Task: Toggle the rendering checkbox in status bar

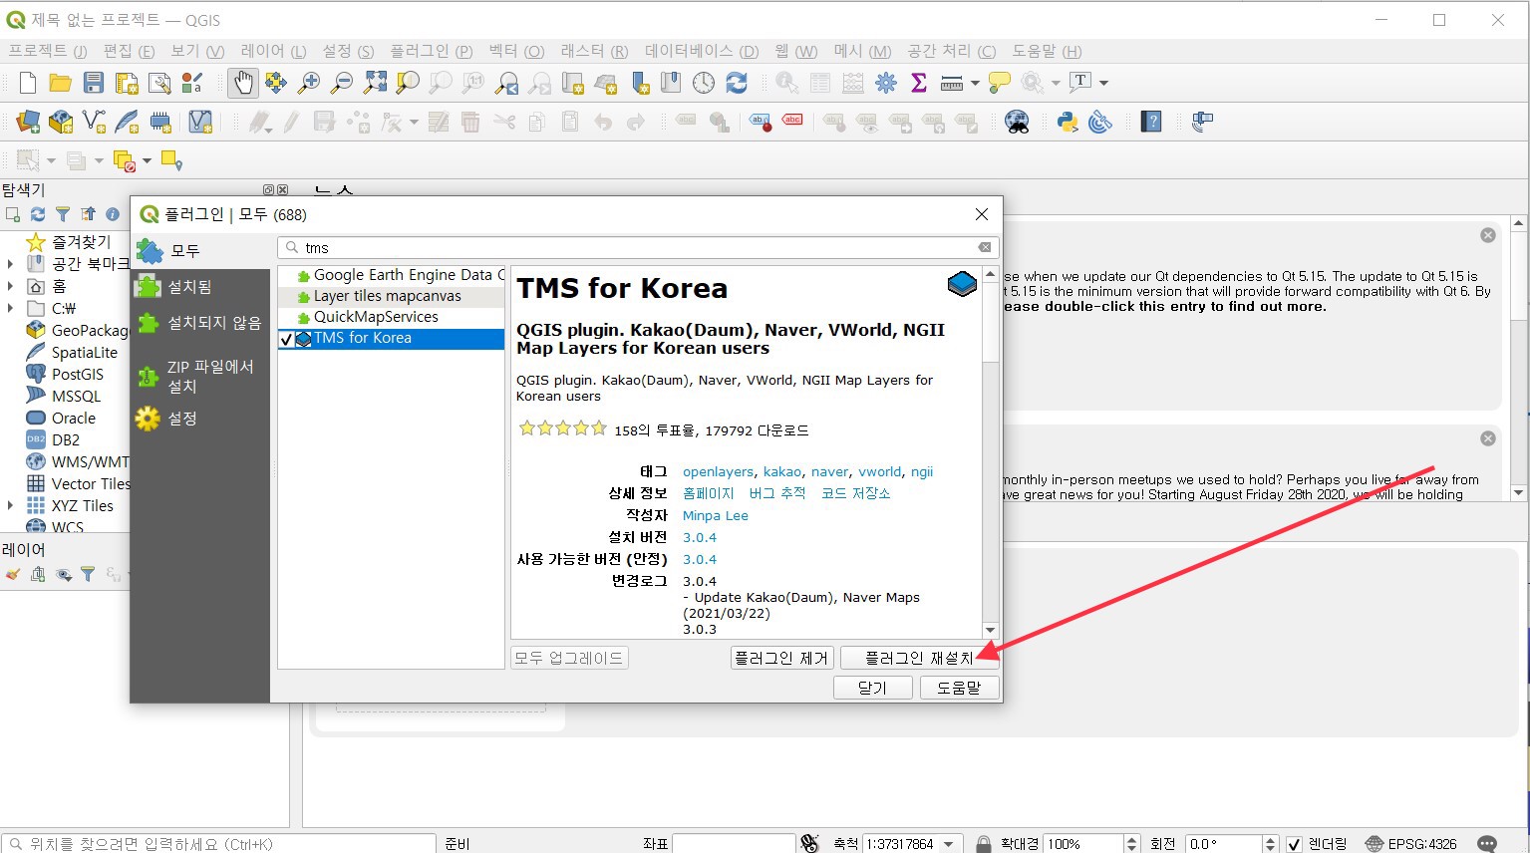Action: (1294, 844)
